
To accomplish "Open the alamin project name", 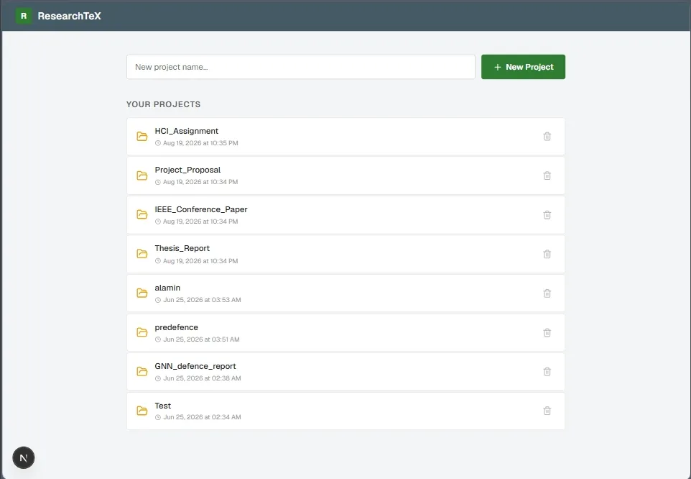I will click(x=167, y=288).
